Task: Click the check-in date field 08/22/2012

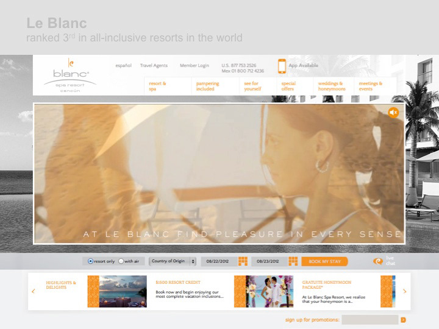Action: [x=219, y=261]
